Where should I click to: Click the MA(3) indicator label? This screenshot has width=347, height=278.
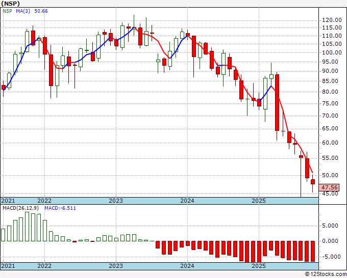pos(23,11)
